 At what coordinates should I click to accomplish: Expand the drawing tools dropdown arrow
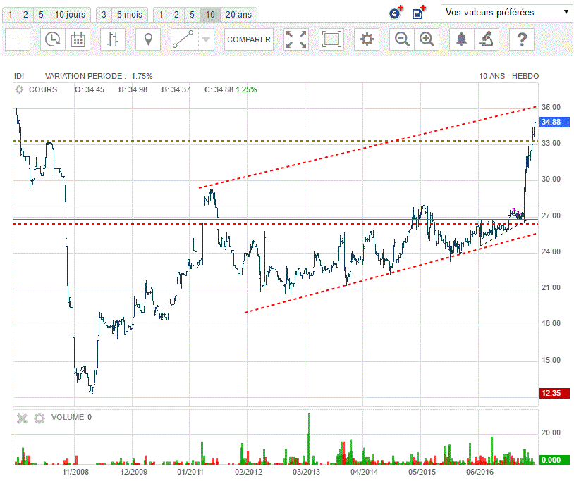(206, 39)
